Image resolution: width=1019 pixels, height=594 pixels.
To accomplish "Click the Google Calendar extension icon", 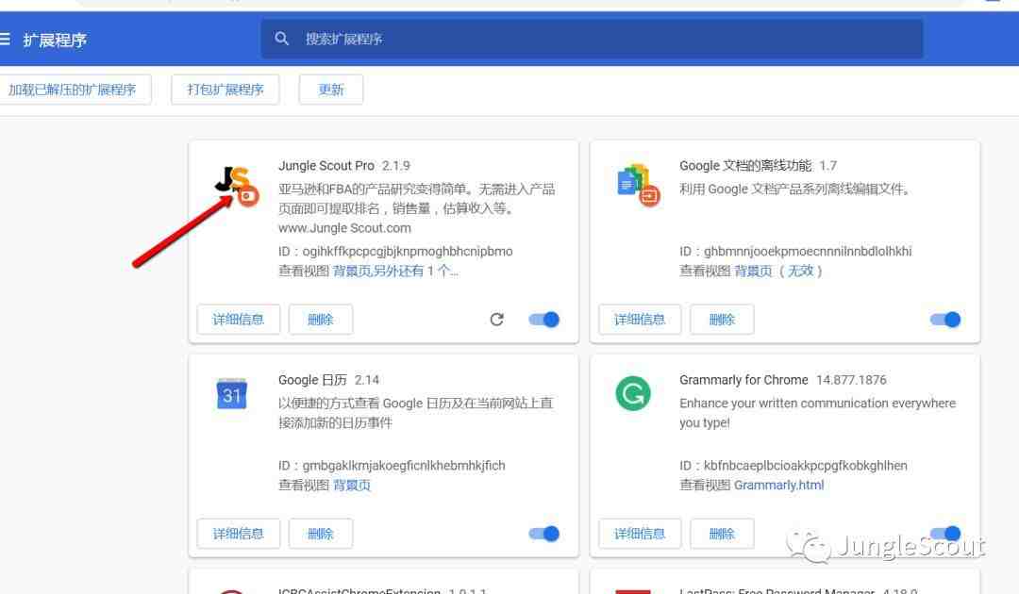I will (x=232, y=394).
